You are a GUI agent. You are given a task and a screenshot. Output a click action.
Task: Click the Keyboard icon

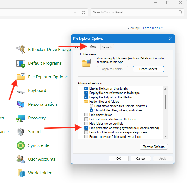pos(21,91)
